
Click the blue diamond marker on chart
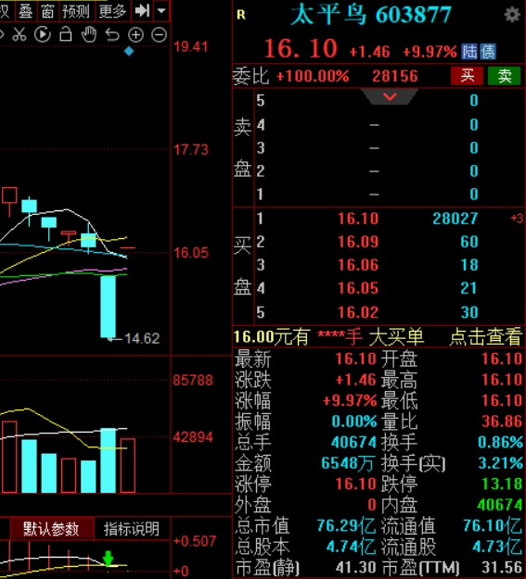click(129, 51)
